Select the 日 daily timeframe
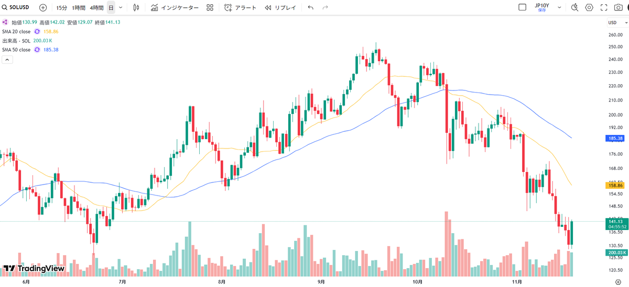Viewport: 629px width, 287px height. 111,8
